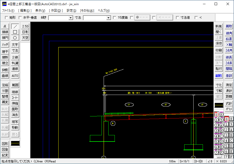Click the 印刷 print button
Viewport: 234px width, 164px height.
(219, 50)
